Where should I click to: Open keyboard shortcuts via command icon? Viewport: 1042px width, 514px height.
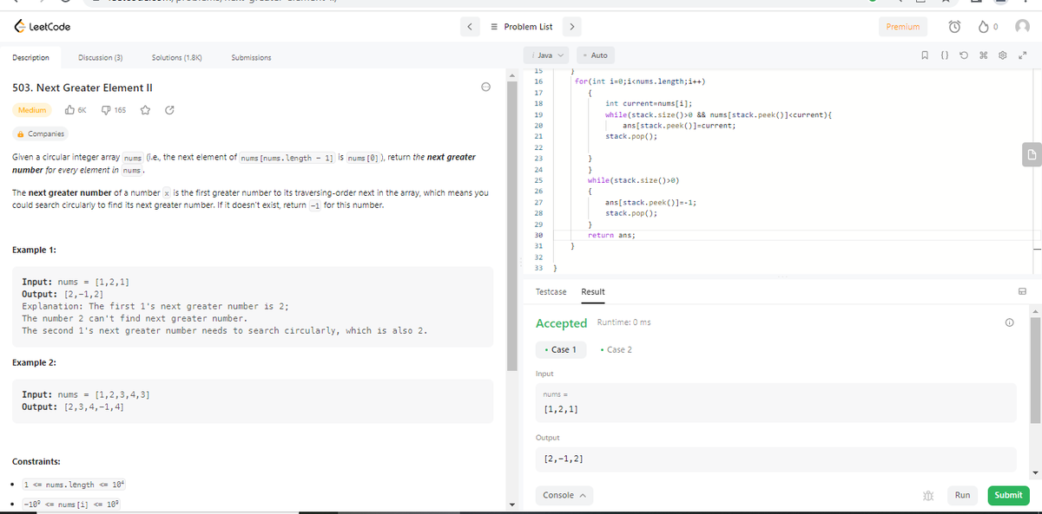pos(982,55)
